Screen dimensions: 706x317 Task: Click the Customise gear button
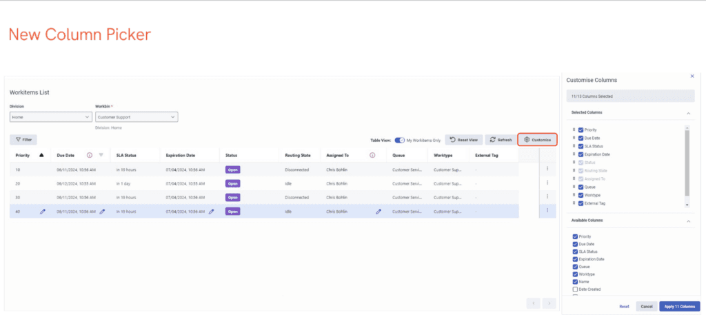537,140
